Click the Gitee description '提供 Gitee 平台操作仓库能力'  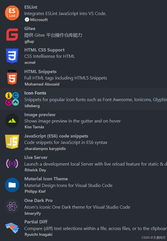53,35
